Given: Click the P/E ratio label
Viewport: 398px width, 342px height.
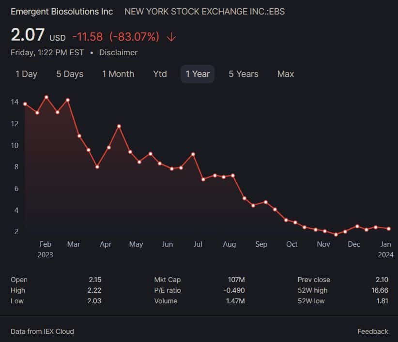Looking at the screenshot, I should (x=168, y=290).
